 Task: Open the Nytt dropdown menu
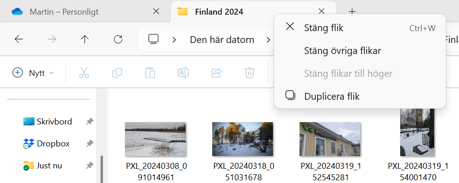[33, 72]
